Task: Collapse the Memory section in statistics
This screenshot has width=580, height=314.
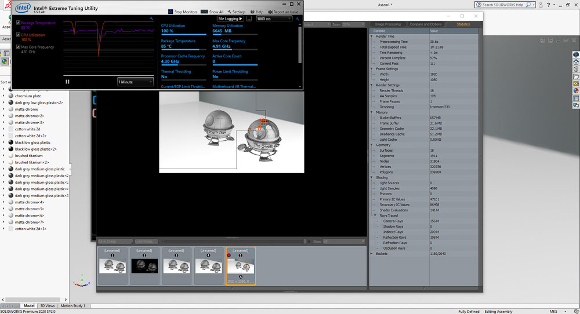Action: [x=372, y=112]
